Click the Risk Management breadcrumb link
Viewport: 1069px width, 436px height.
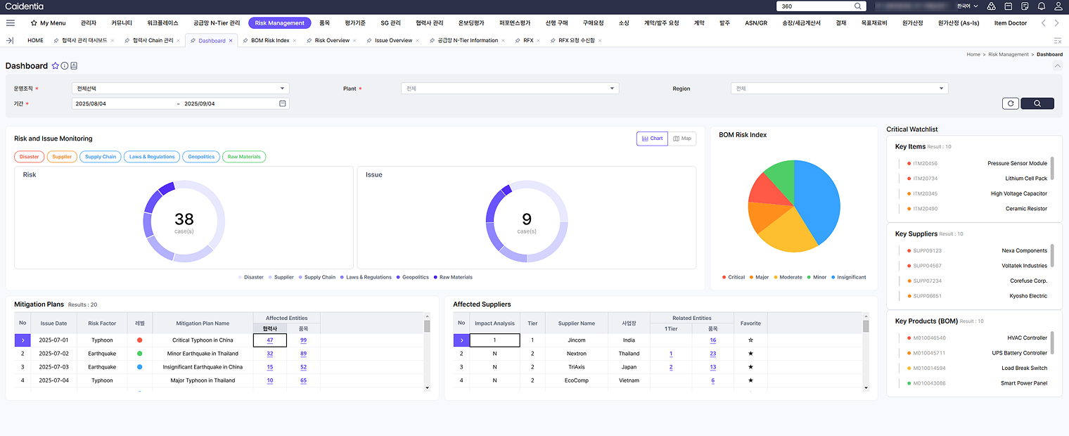pos(1008,54)
